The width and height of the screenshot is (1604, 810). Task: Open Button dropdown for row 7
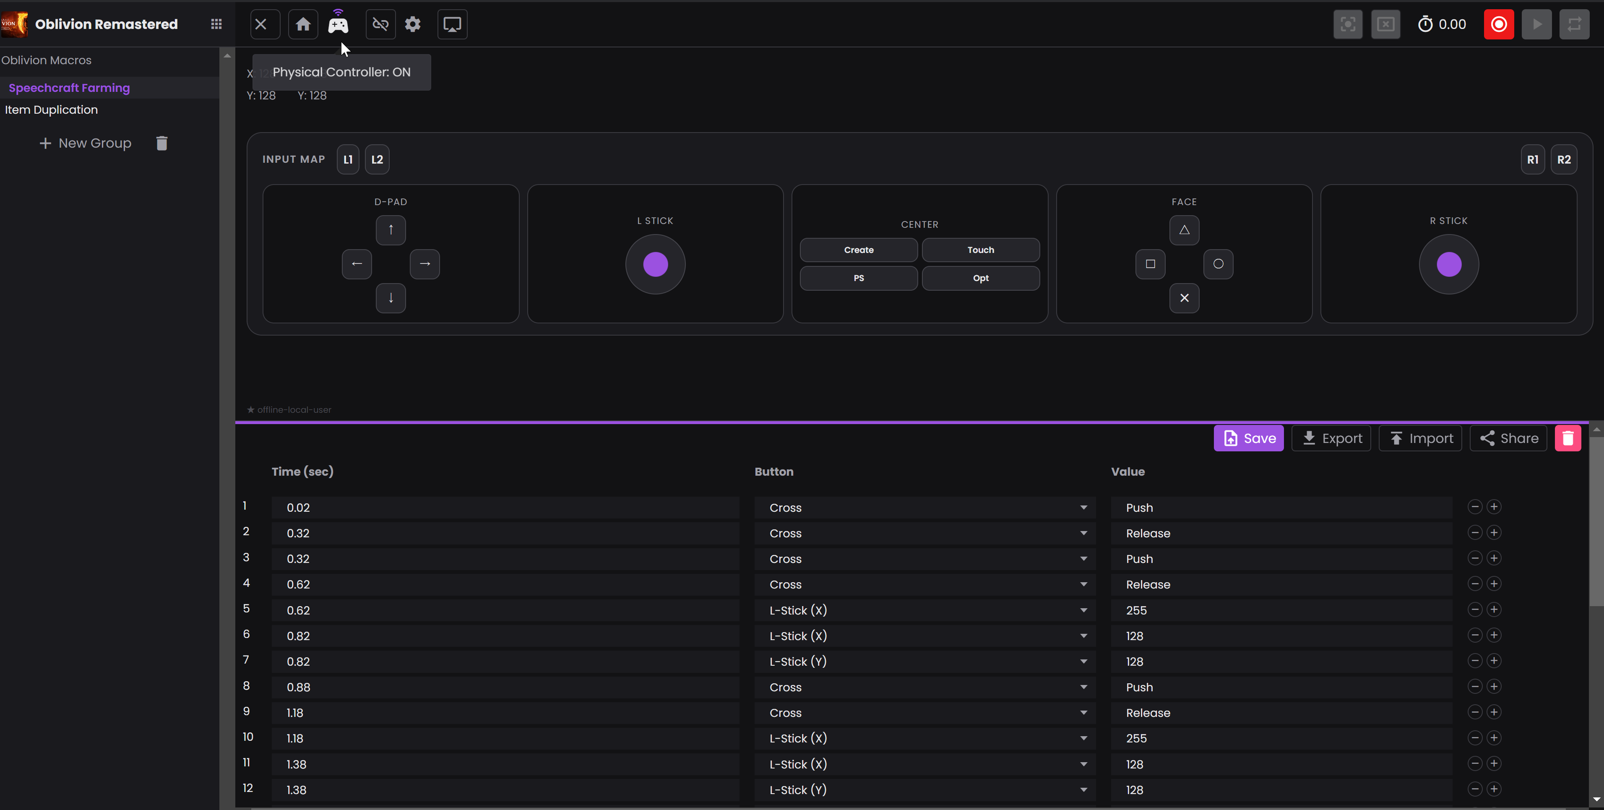coord(924,662)
